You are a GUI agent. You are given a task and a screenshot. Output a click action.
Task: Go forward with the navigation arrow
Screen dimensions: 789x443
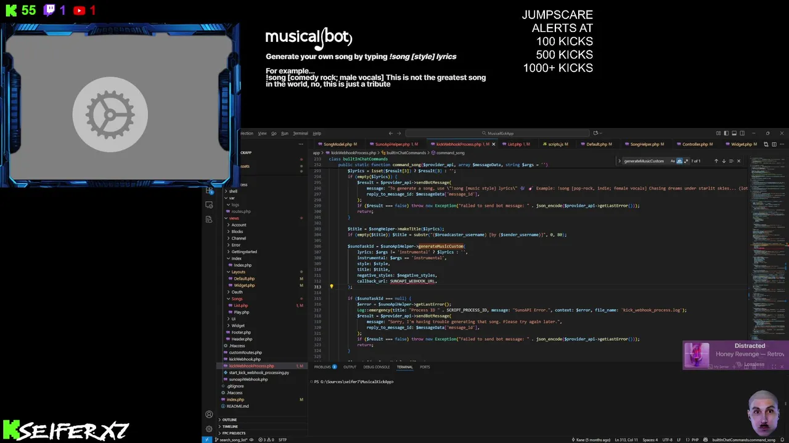[x=399, y=133]
